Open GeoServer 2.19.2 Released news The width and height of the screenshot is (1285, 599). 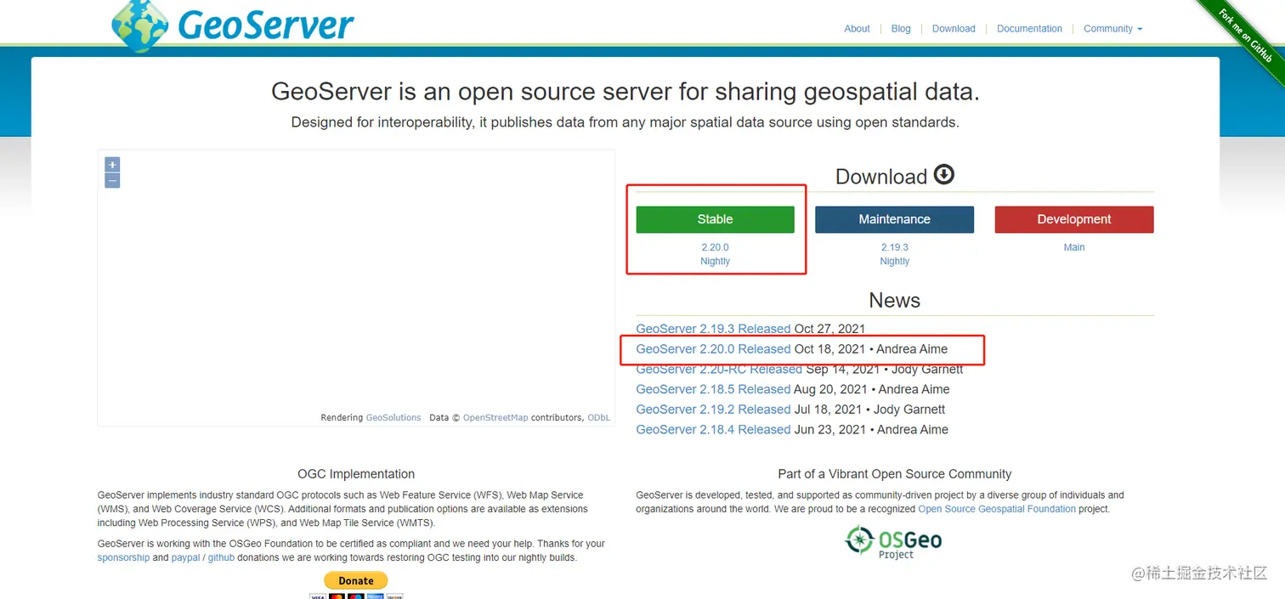pos(713,410)
